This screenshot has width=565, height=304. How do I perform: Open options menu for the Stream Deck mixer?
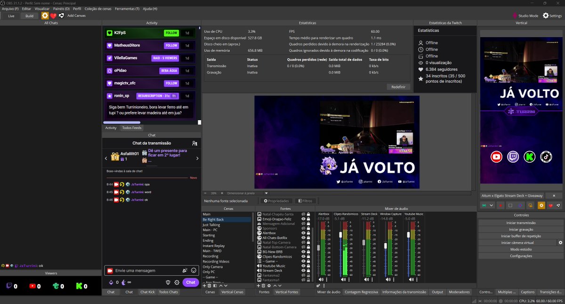click(x=372, y=279)
